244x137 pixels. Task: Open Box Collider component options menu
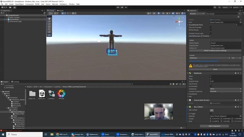click(241, 107)
